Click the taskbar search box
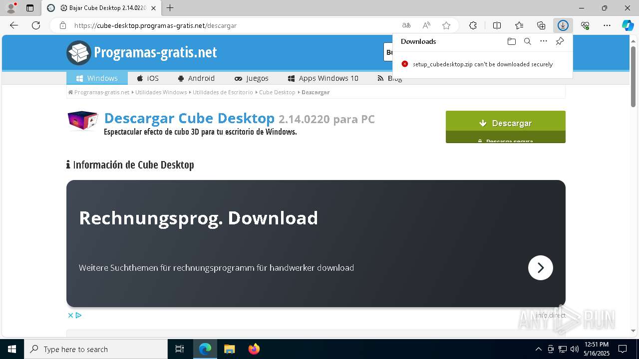 pos(96,349)
